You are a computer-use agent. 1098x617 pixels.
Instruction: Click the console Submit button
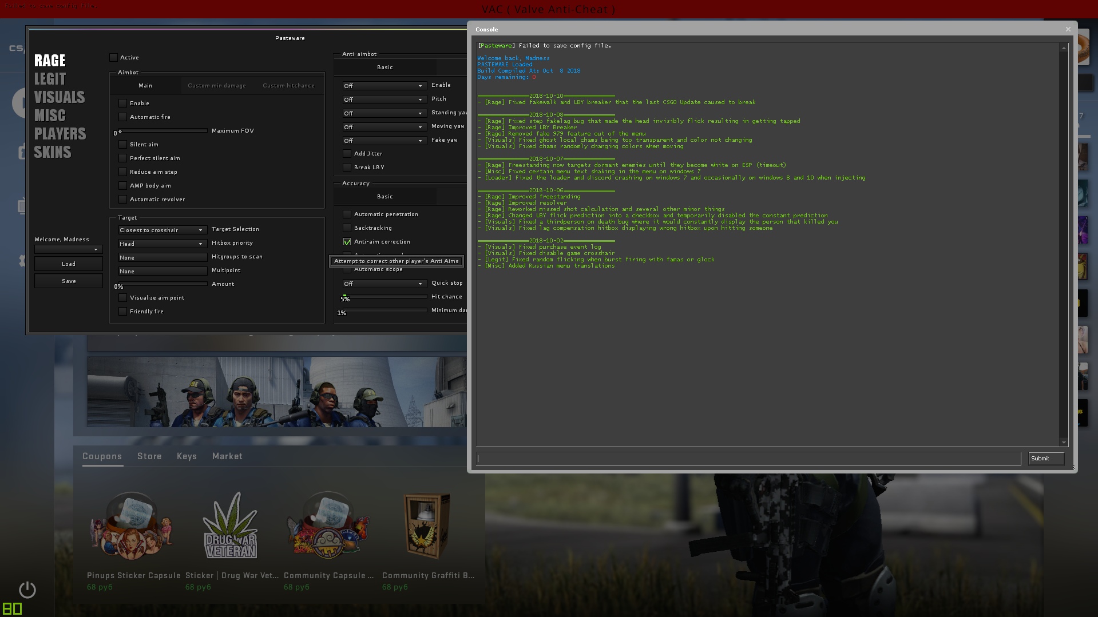pyautogui.click(x=1045, y=459)
